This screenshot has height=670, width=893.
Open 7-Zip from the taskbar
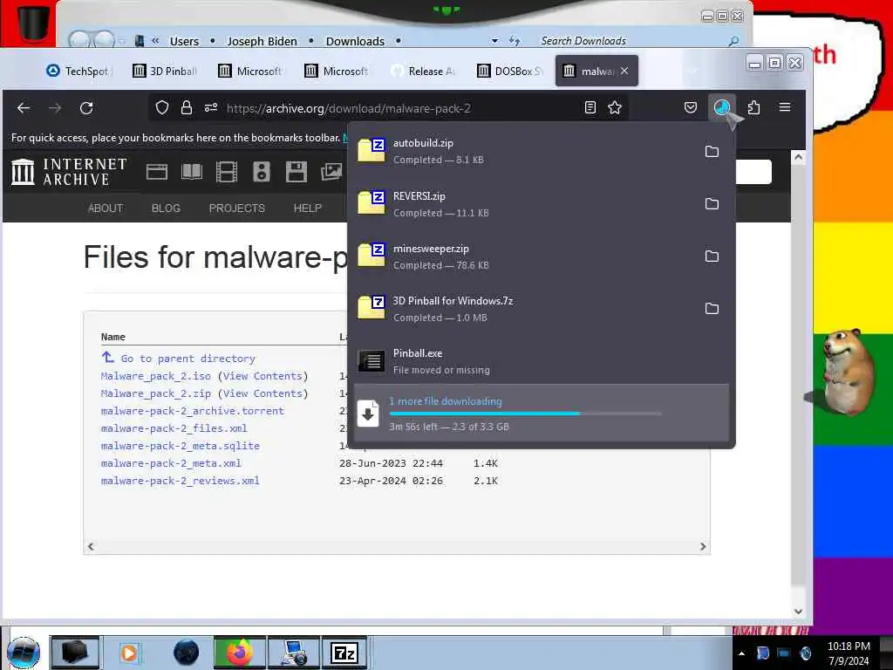tap(344, 653)
